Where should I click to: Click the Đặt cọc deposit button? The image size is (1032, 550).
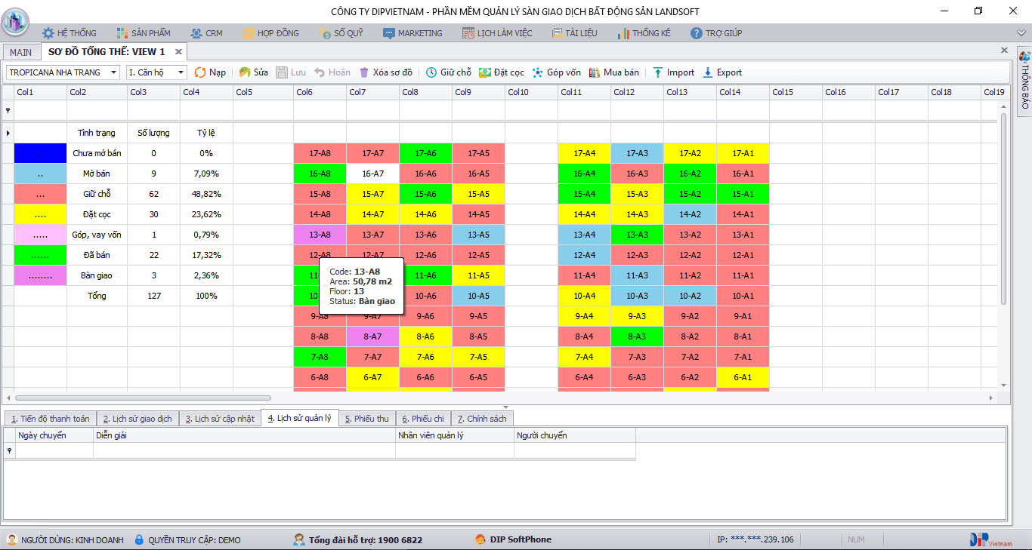pos(502,72)
